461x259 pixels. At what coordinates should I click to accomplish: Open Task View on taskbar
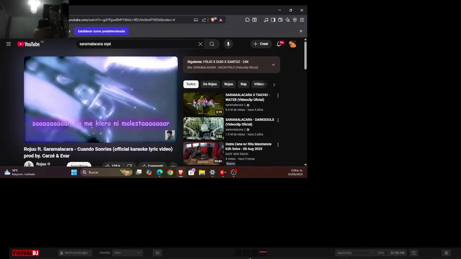tap(139, 172)
